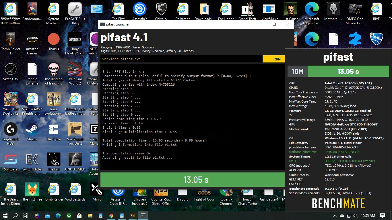
Task: Click 'MSI Z590-A PRO (MS-7D09)' motherboard value
Action: pos(345,129)
